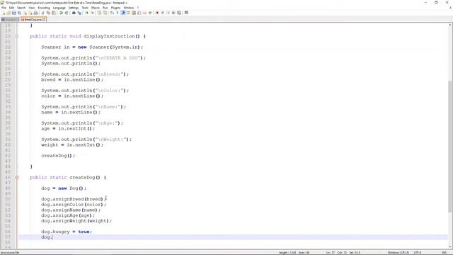This screenshot has height=255, width=453.
Task: Click the Zoom In toolbar icon
Action: point(86,13)
